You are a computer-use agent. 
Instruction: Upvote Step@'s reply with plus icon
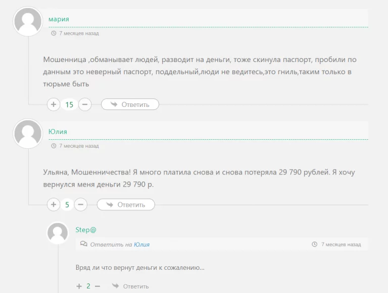(79, 286)
